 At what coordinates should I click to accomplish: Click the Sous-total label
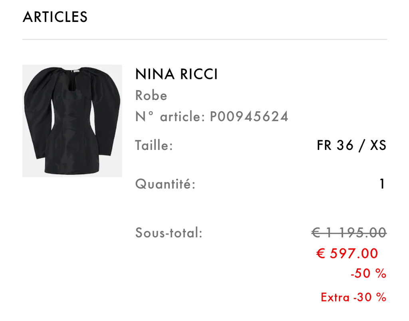(x=169, y=232)
